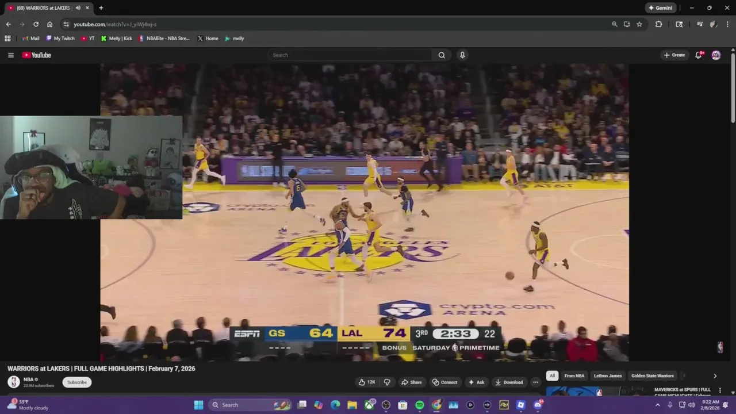Click the YouTube search magnifier button
The width and height of the screenshot is (736, 414).
coord(442,55)
